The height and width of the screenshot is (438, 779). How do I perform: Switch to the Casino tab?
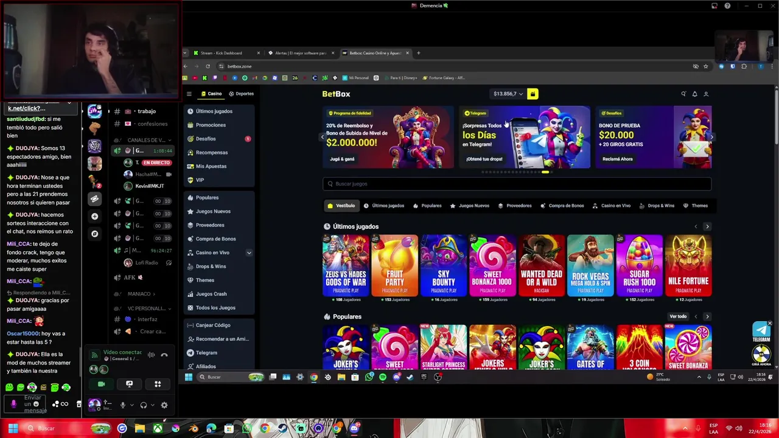[211, 94]
